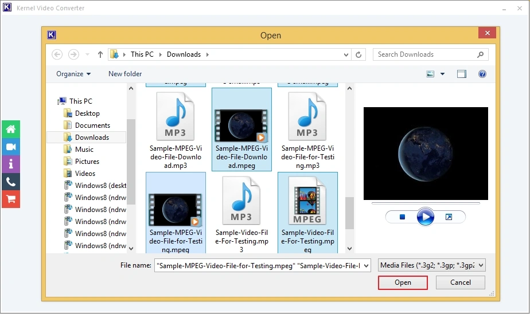Click the search magnifier icon
Image resolution: width=530 pixels, height=314 pixels.
click(x=480, y=54)
